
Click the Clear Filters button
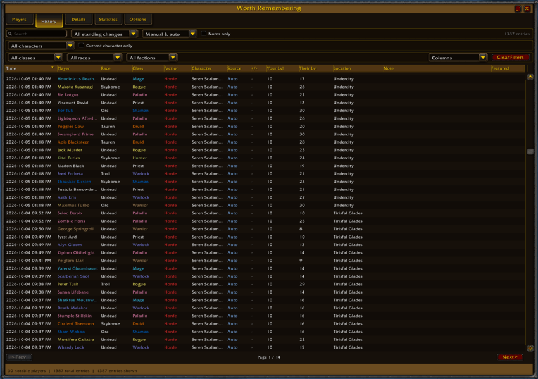pyautogui.click(x=510, y=58)
